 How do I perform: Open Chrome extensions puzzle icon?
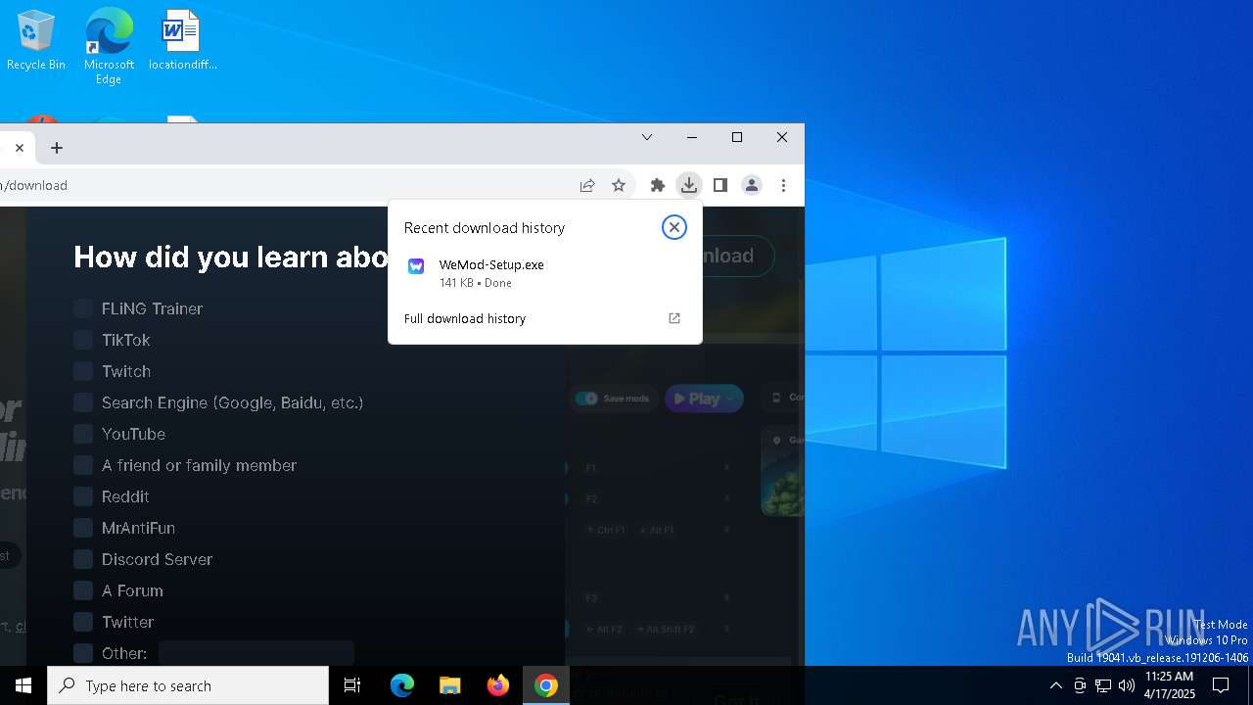(658, 185)
